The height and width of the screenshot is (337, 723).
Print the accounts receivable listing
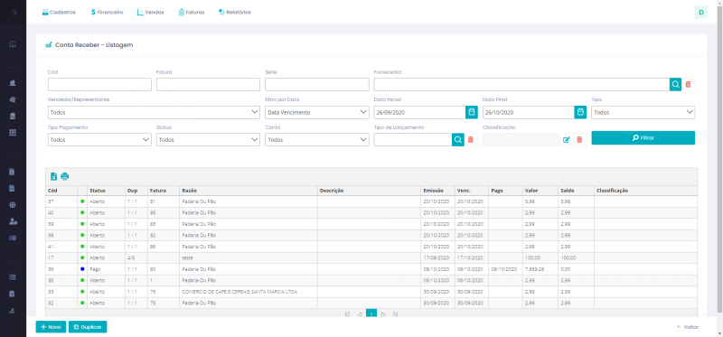65,176
